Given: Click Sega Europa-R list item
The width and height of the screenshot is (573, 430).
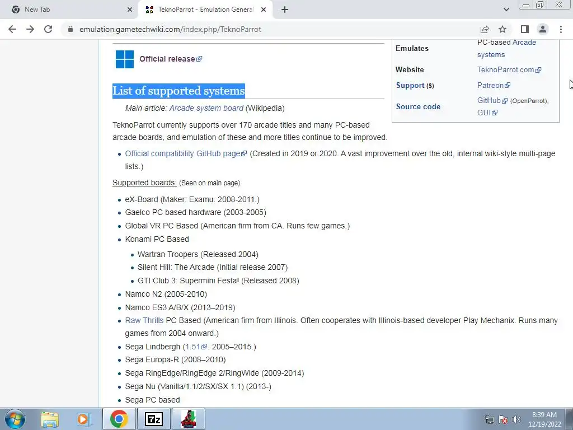Looking at the screenshot, I should pyautogui.click(x=175, y=359).
